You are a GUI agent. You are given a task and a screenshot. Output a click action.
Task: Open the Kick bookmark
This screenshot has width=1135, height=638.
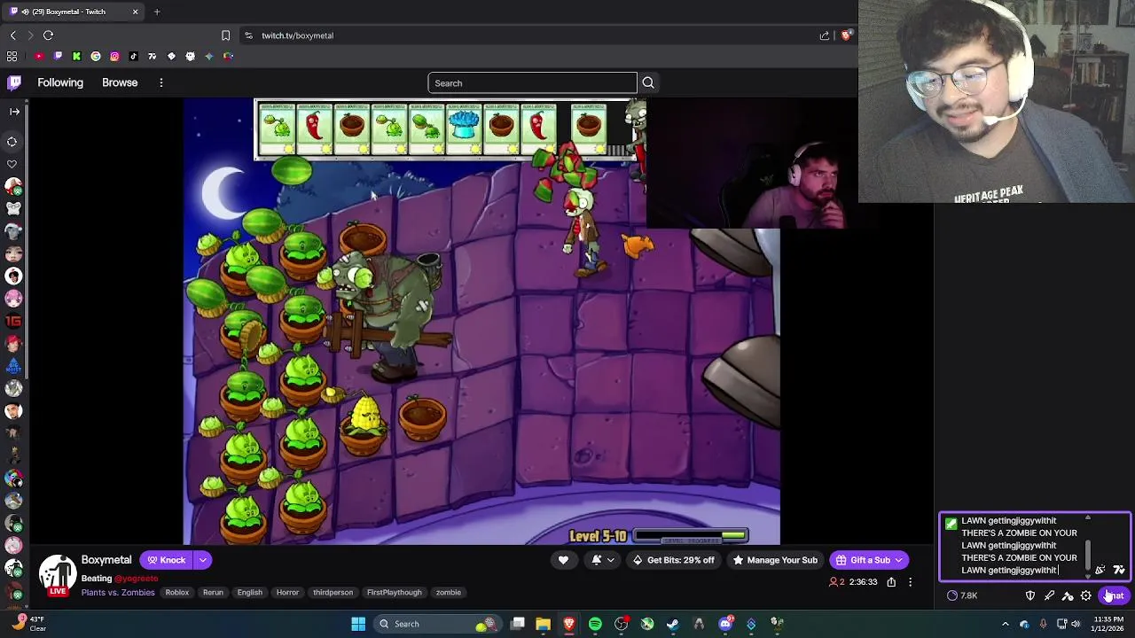coord(76,57)
